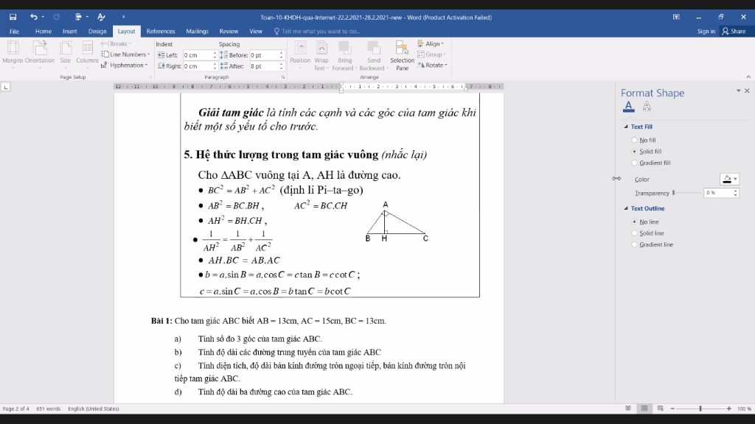Expand Breaks dropdown

coord(116,43)
